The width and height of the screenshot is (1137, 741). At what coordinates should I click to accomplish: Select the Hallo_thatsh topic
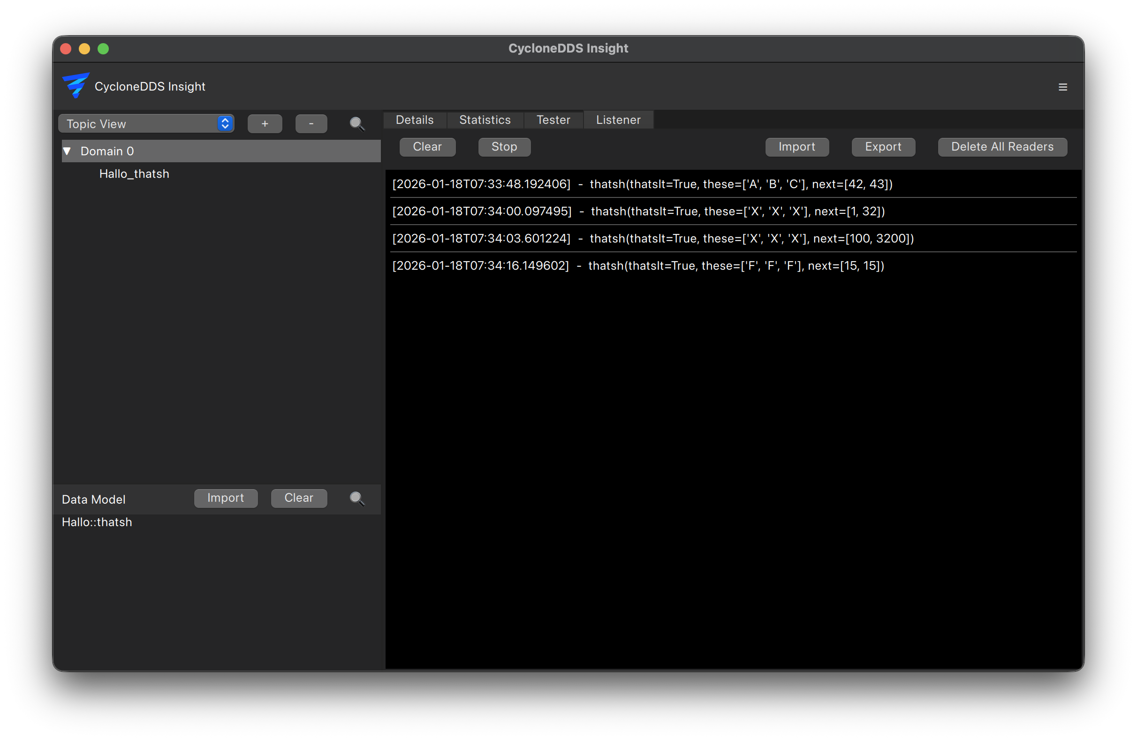tap(134, 174)
